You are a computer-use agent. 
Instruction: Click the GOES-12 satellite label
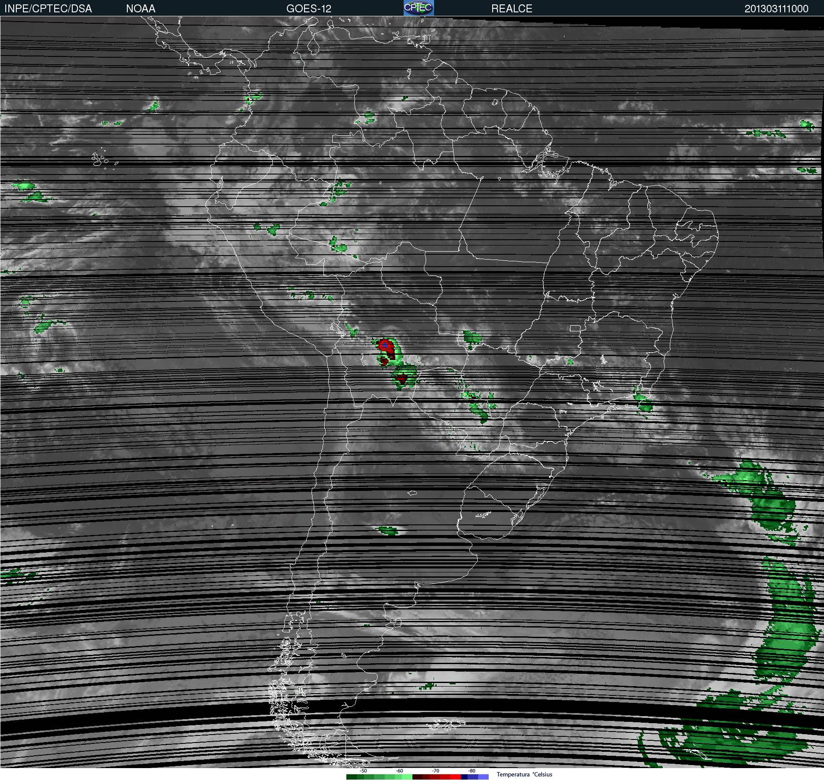pyautogui.click(x=308, y=9)
